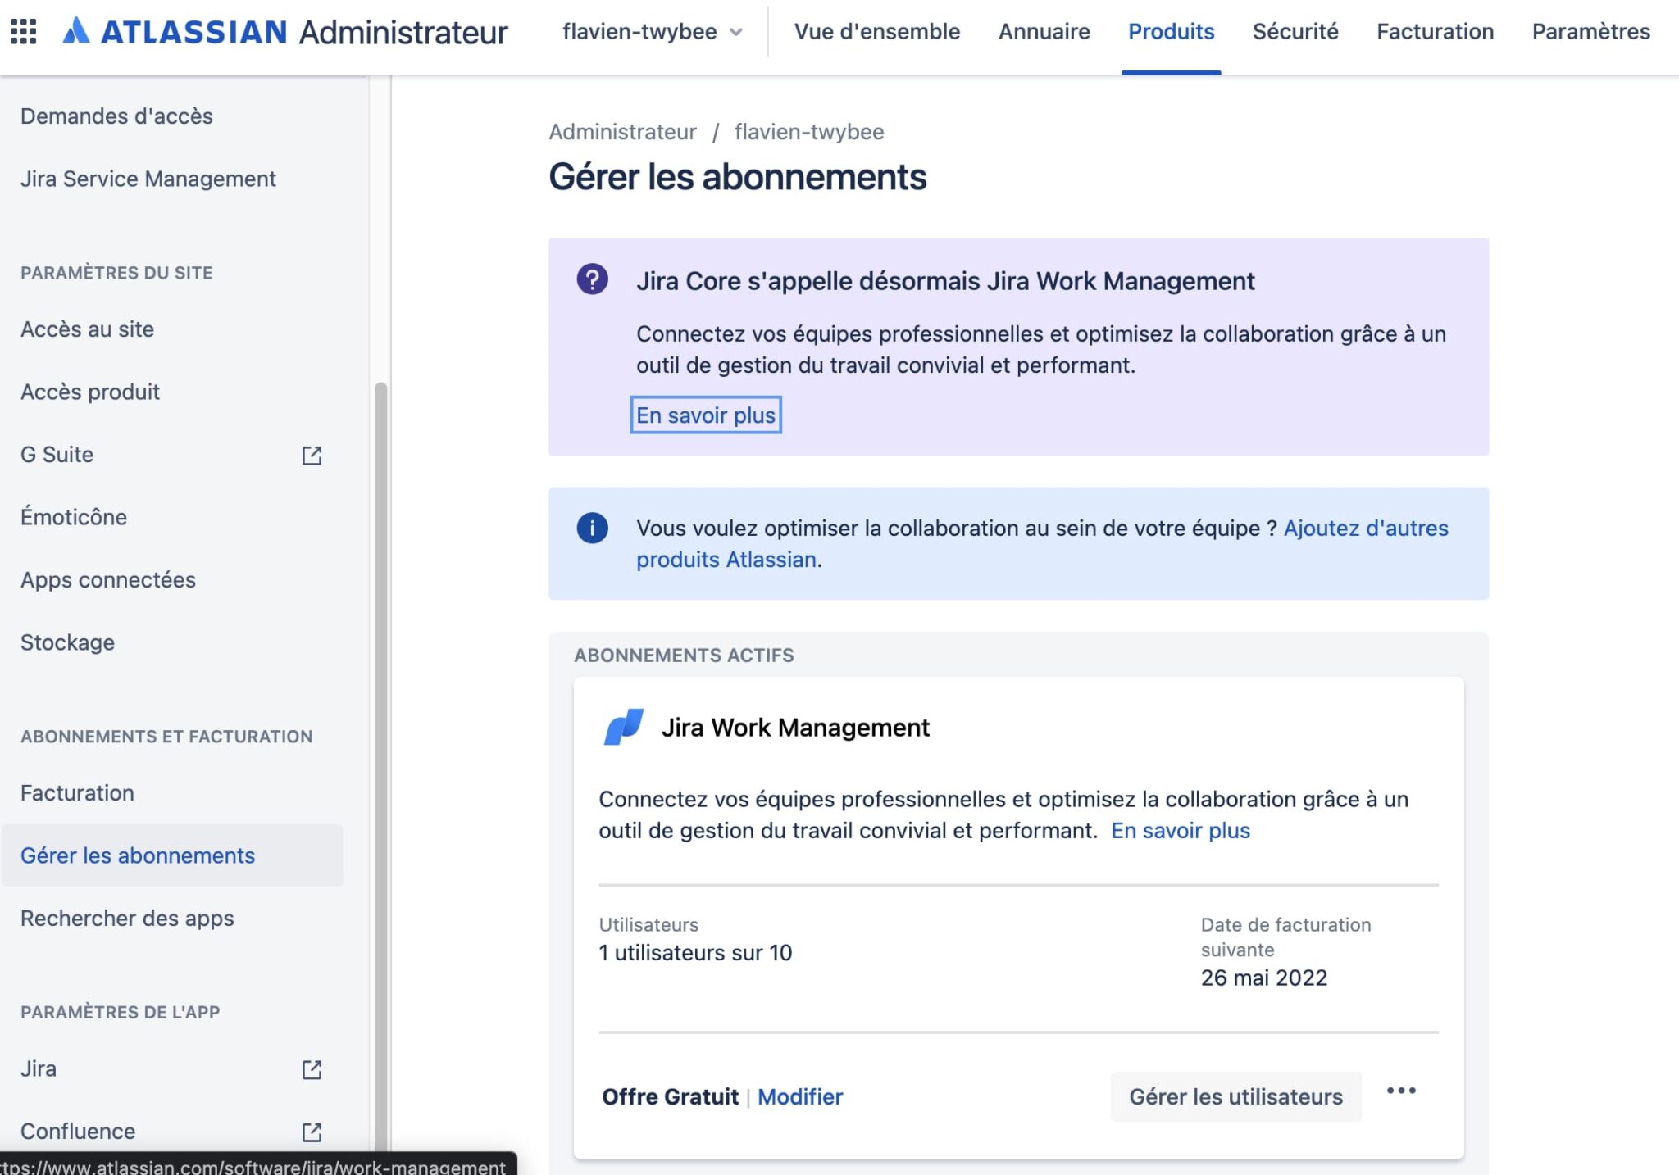Go to the Vue d'ensemble tab
The width and height of the screenshot is (1679, 1175).
(x=876, y=32)
